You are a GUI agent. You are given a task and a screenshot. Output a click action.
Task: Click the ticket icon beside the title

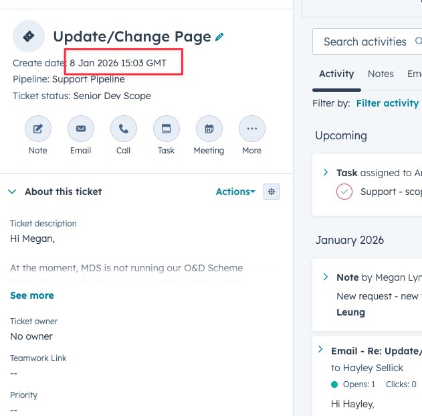coord(29,36)
